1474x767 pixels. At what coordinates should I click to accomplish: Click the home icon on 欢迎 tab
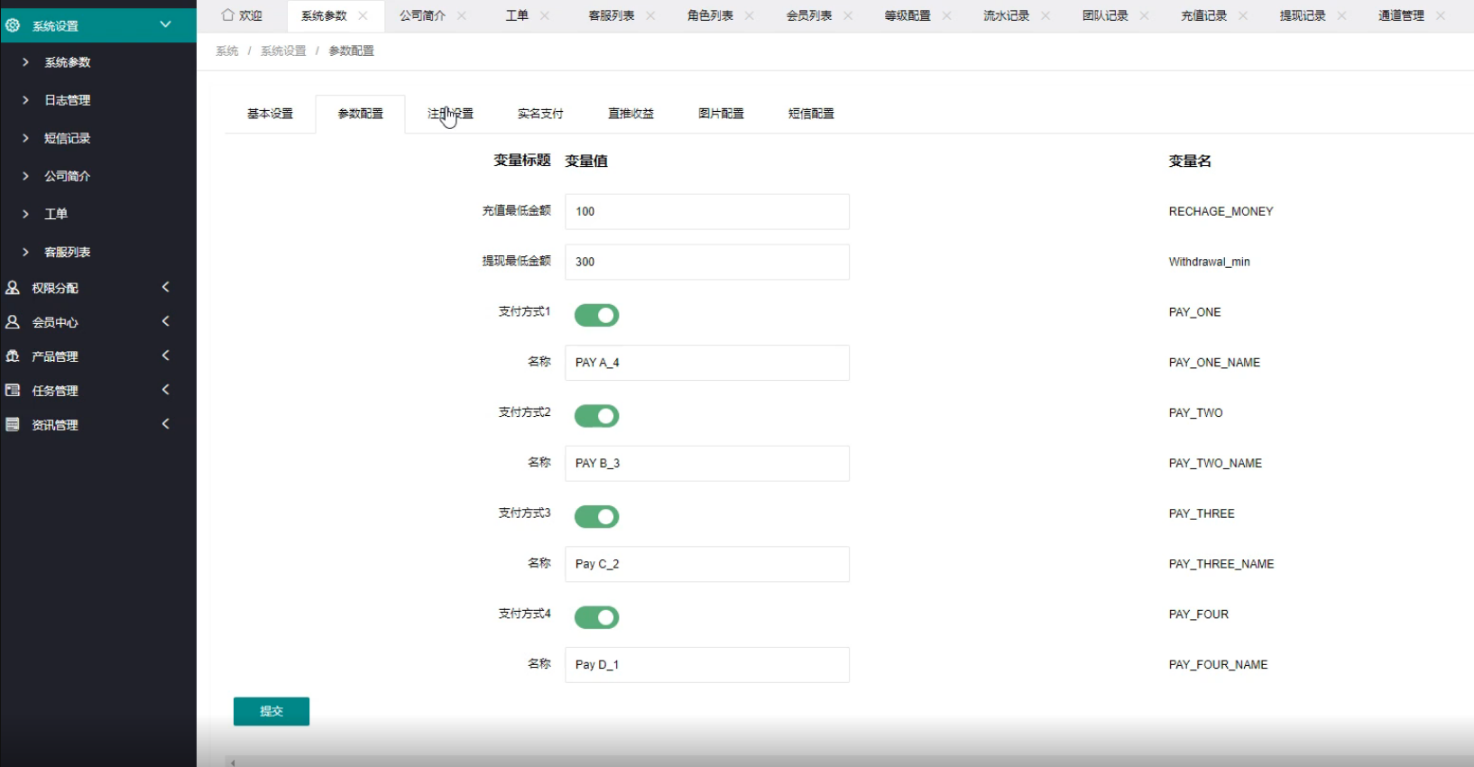(227, 15)
